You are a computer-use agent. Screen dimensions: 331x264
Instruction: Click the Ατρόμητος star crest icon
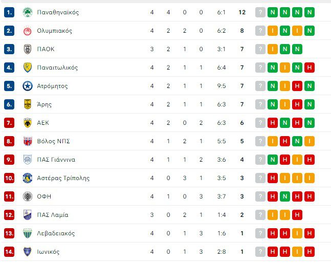(28, 86)
